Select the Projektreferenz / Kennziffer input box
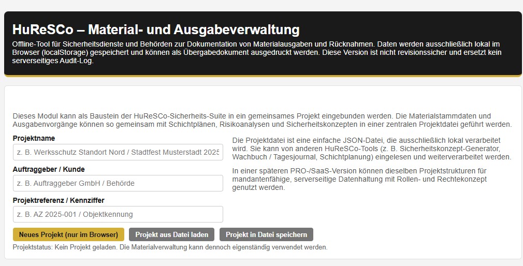 click(x=118, y=214)
